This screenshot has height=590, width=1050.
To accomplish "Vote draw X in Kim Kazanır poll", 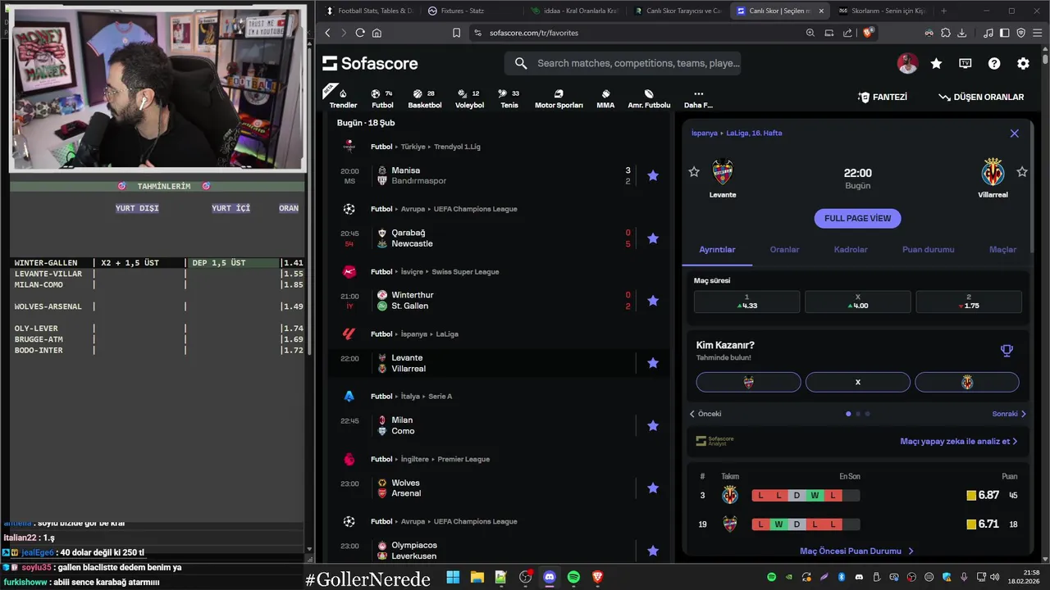I will click(858, 382).
